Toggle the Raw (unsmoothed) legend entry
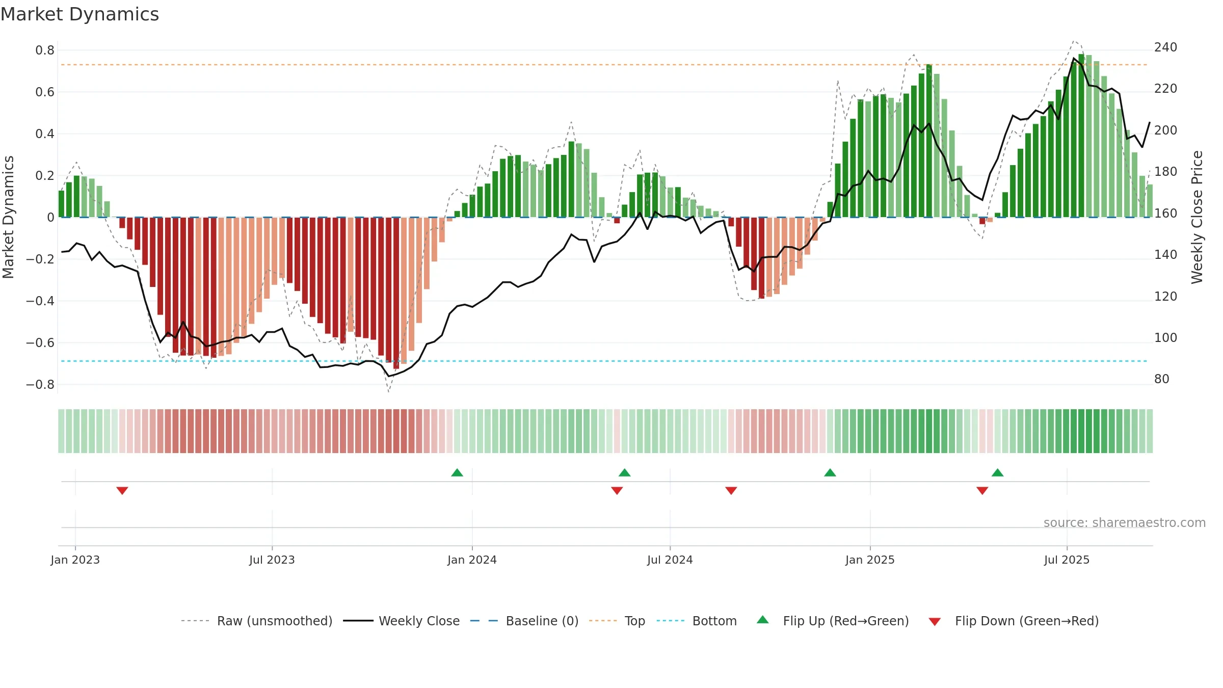Image resolution: width=1223 pixels, height=688 pixels. coord(257,621)
